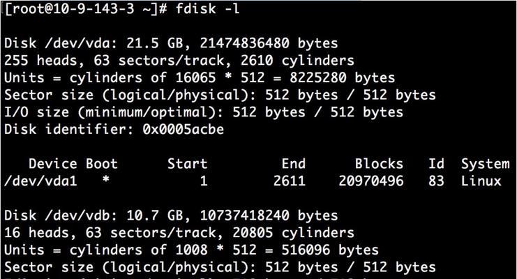This screenshot has width=517, height=279.
Task: Click the Start column header
Action: click(187, 164)
